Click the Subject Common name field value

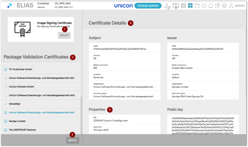pos(124,96)
